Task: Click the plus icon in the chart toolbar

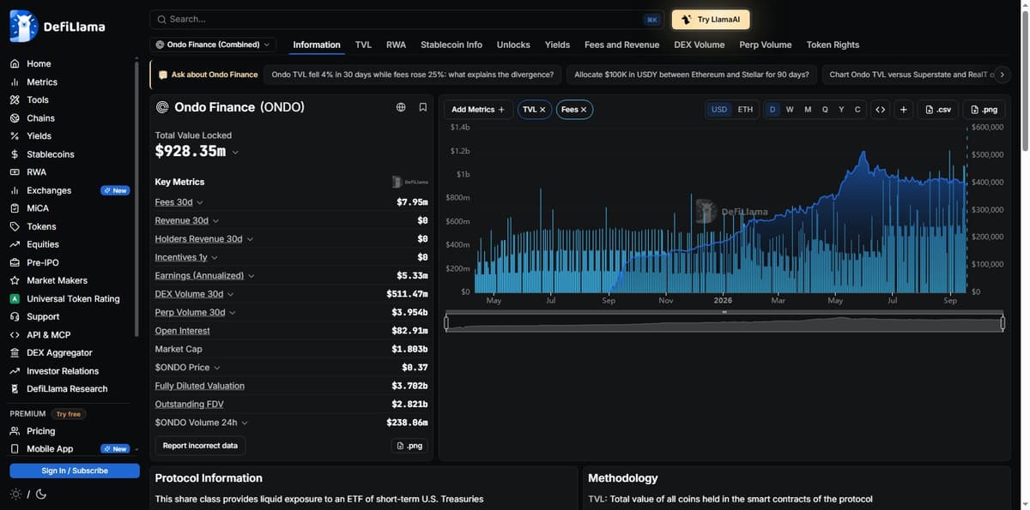Action: tap(904, 110)
